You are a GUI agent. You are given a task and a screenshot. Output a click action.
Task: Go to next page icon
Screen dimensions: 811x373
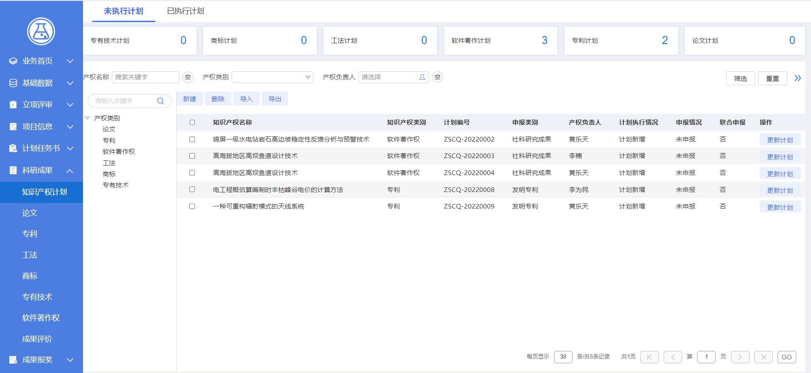(740, 357)
